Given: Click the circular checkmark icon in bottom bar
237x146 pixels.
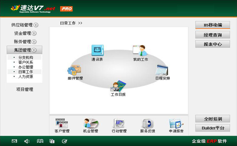Looking at the screenshot, I should (x=64, y=141).
